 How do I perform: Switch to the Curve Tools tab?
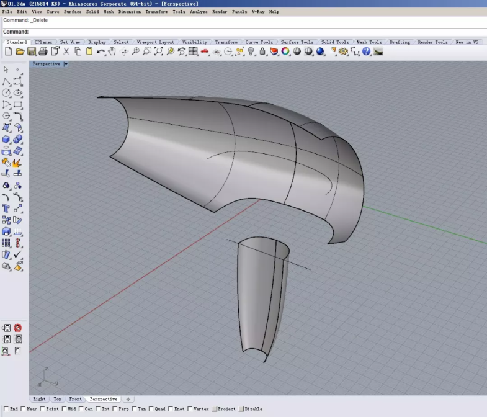click(259, 42)
